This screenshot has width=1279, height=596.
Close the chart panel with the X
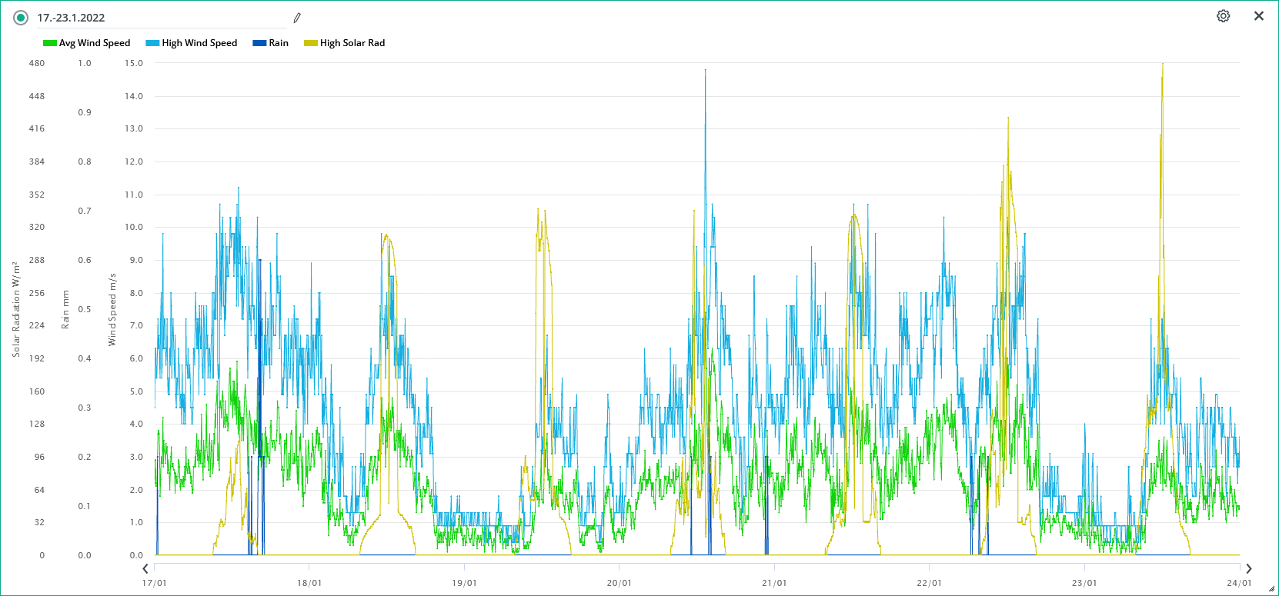click(1259, 16)
